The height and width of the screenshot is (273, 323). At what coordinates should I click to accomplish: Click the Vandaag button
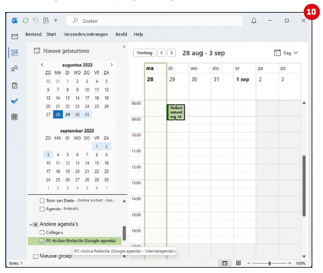point(144,53)
